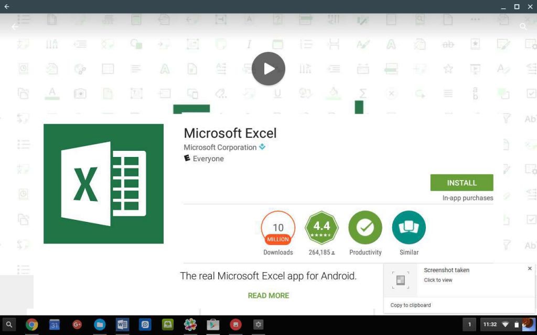Click the 'Click to view' notification text
The height and width of the screenshot is (335, 537).
(x=438, y=280)
